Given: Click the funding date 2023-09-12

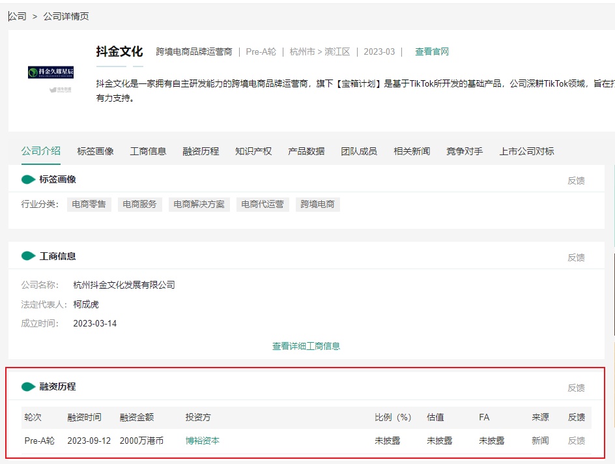Looking at the screenshot, I should (x=89, y=441).
